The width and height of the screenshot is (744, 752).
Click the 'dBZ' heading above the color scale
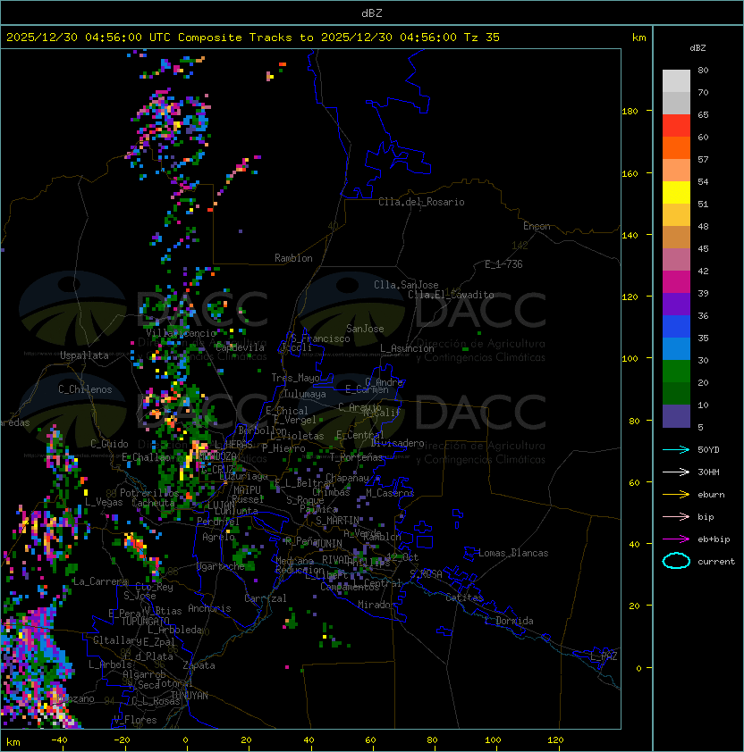click(x=697, y=48)
